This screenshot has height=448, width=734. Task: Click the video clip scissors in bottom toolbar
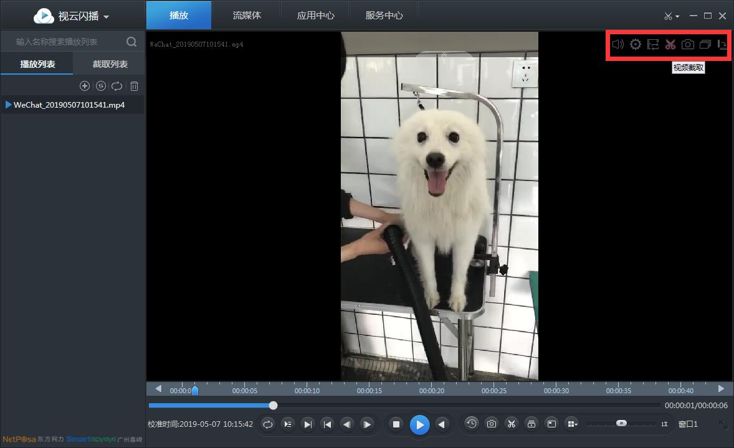pos(512,424)
